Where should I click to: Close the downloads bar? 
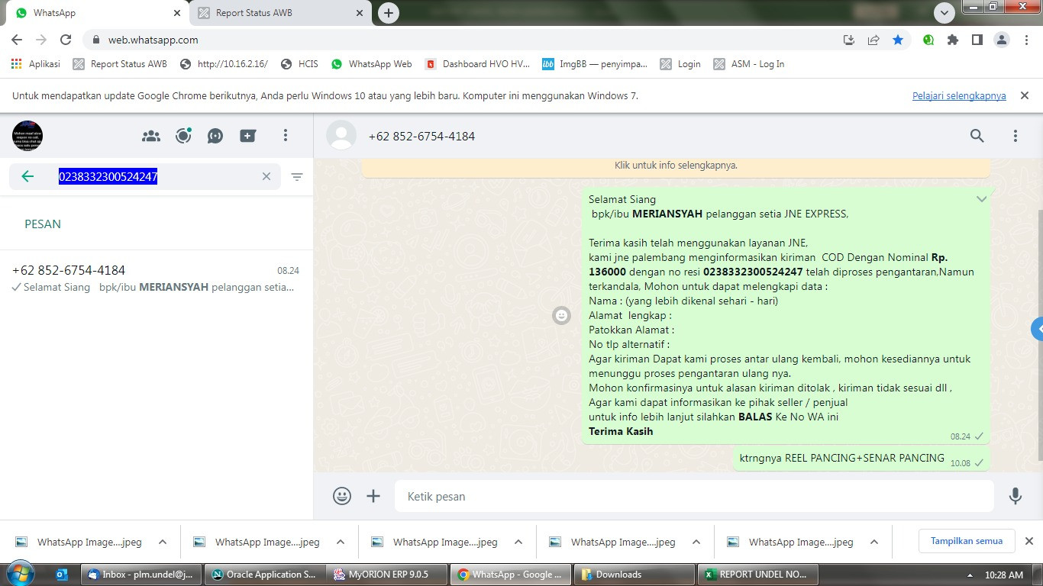pyautogui.click(x=1028, y=541)
